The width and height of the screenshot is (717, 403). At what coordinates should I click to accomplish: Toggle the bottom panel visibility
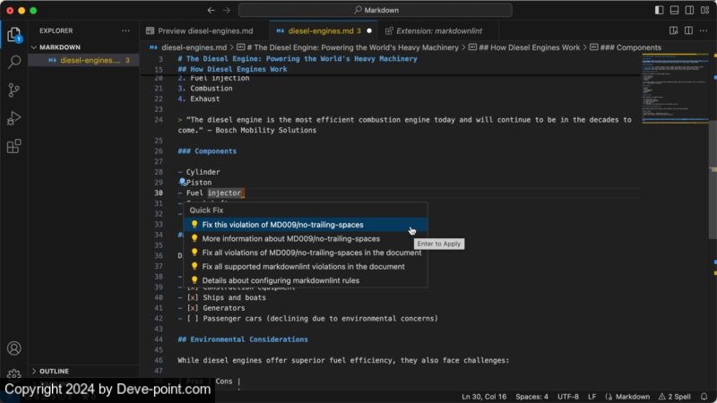[x=674, y=10]
